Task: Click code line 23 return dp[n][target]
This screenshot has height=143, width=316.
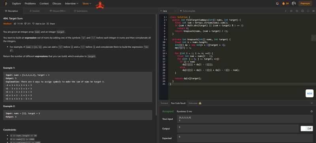Action: click(188, 78)
